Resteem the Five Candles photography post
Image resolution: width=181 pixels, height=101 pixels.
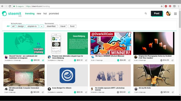(x=173, y=60)
